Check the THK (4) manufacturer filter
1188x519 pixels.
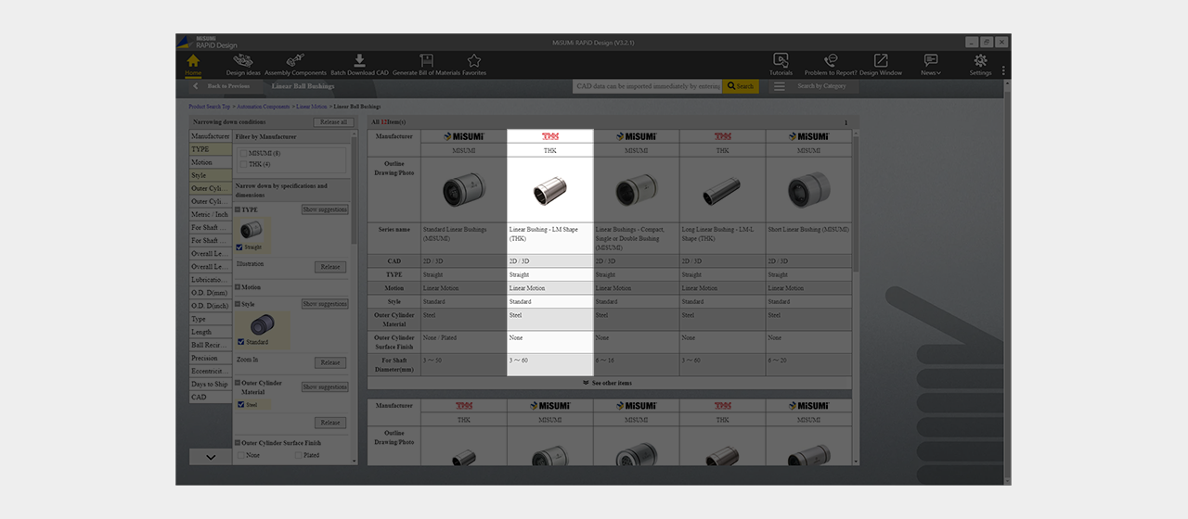tap(243, 164)
